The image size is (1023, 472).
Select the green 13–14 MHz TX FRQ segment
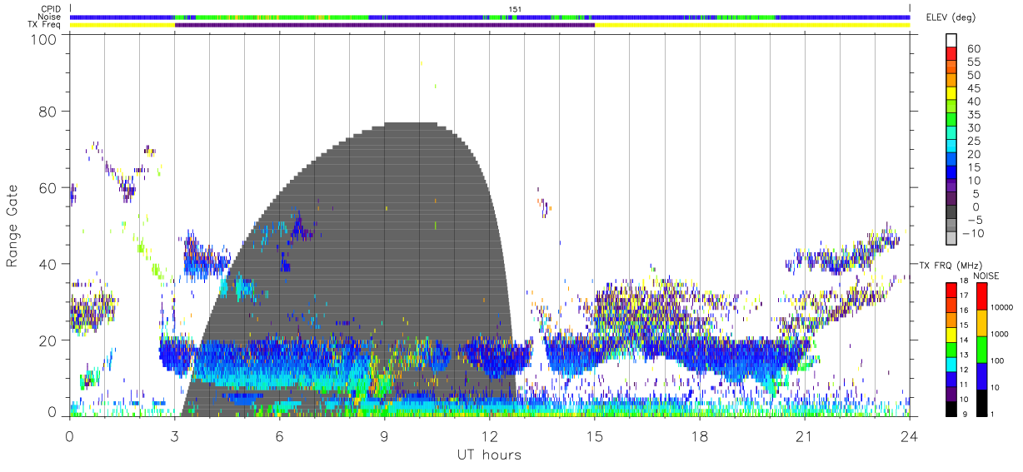click(952, 349)
